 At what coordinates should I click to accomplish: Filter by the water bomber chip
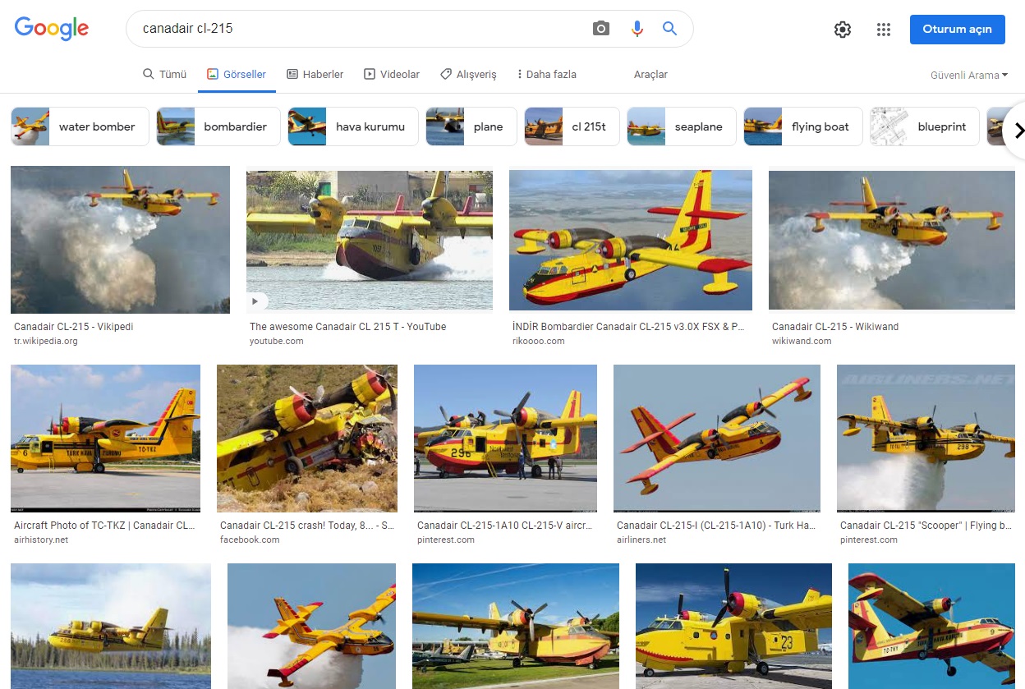coord(79,126)
